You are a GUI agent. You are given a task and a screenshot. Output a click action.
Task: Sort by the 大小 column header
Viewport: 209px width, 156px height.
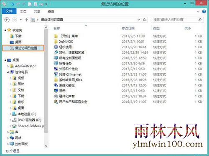pos(188,28)
